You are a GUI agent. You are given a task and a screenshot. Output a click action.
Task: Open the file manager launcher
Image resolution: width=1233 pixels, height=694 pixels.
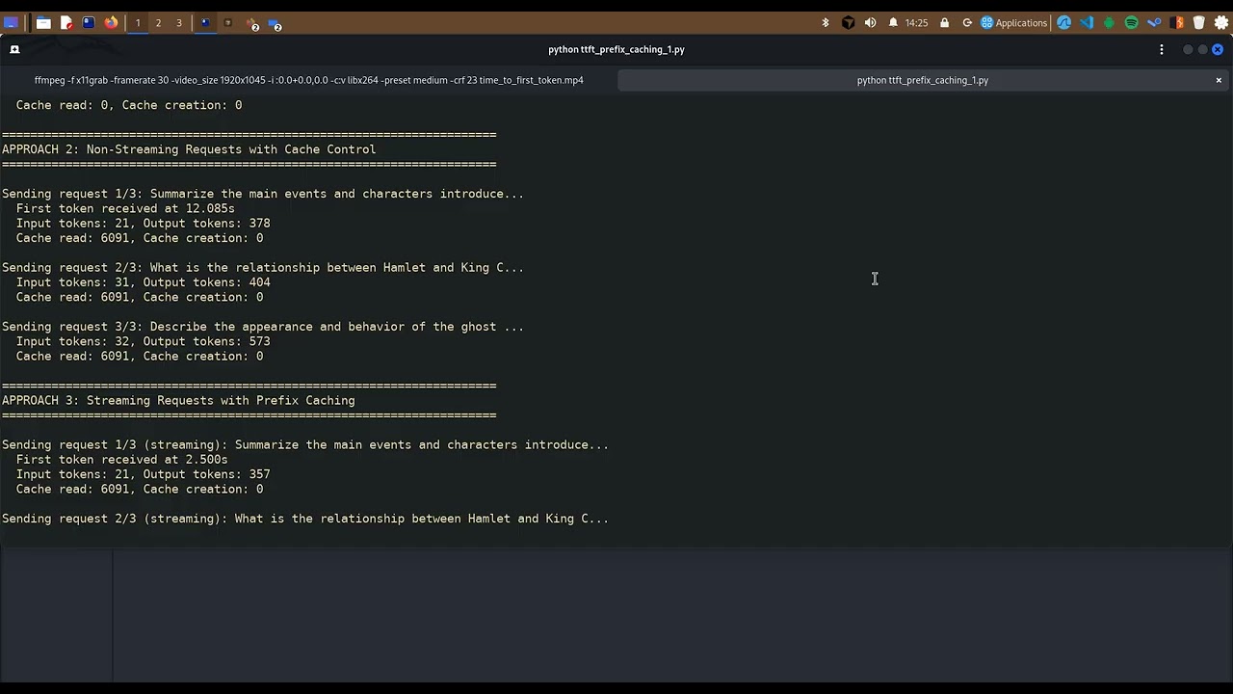[43, 22]
